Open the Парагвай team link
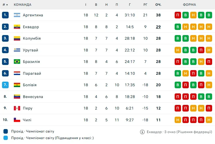215x144 pixels. tap(32, 74)
